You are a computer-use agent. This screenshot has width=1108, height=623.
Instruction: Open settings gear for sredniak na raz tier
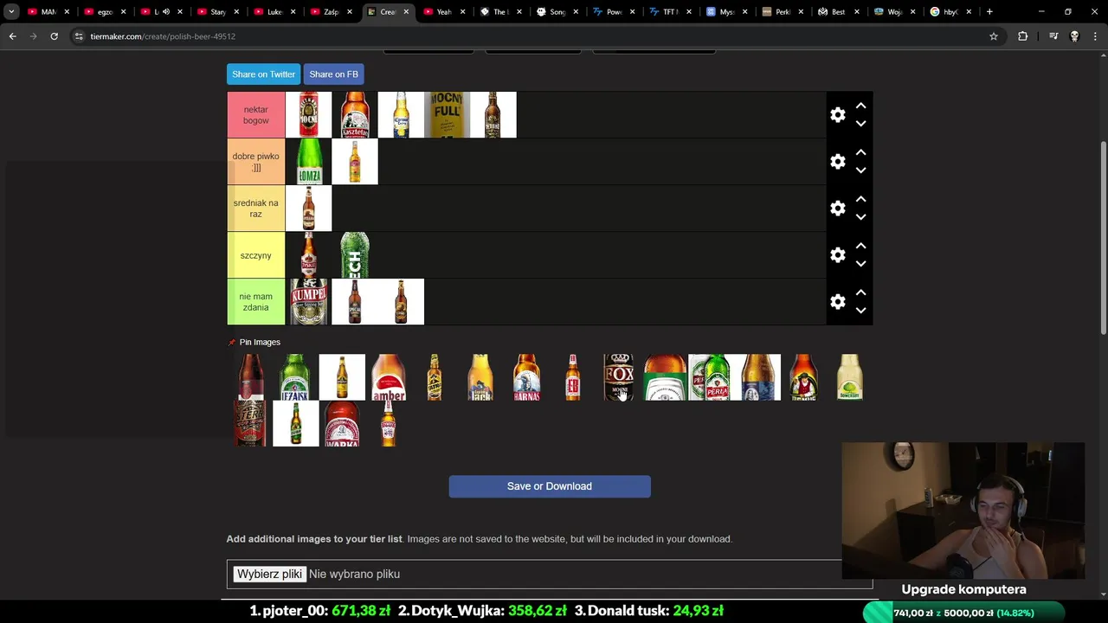pos(837,209)
